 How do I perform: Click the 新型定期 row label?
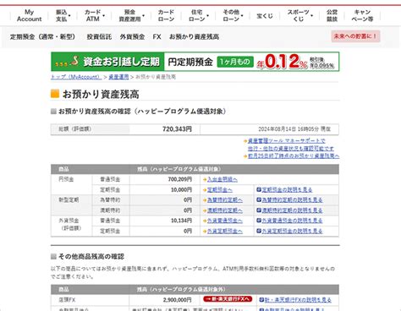pyautogui.click(x=69, y=200)
